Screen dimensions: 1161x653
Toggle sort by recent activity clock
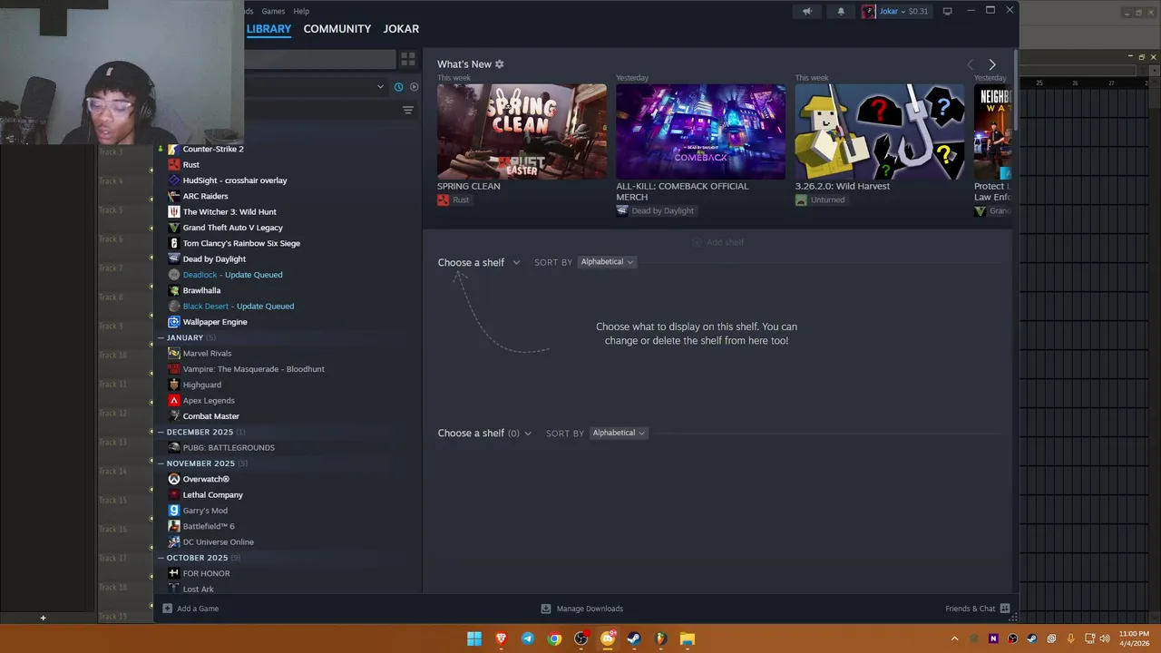[x=398, y=87]
